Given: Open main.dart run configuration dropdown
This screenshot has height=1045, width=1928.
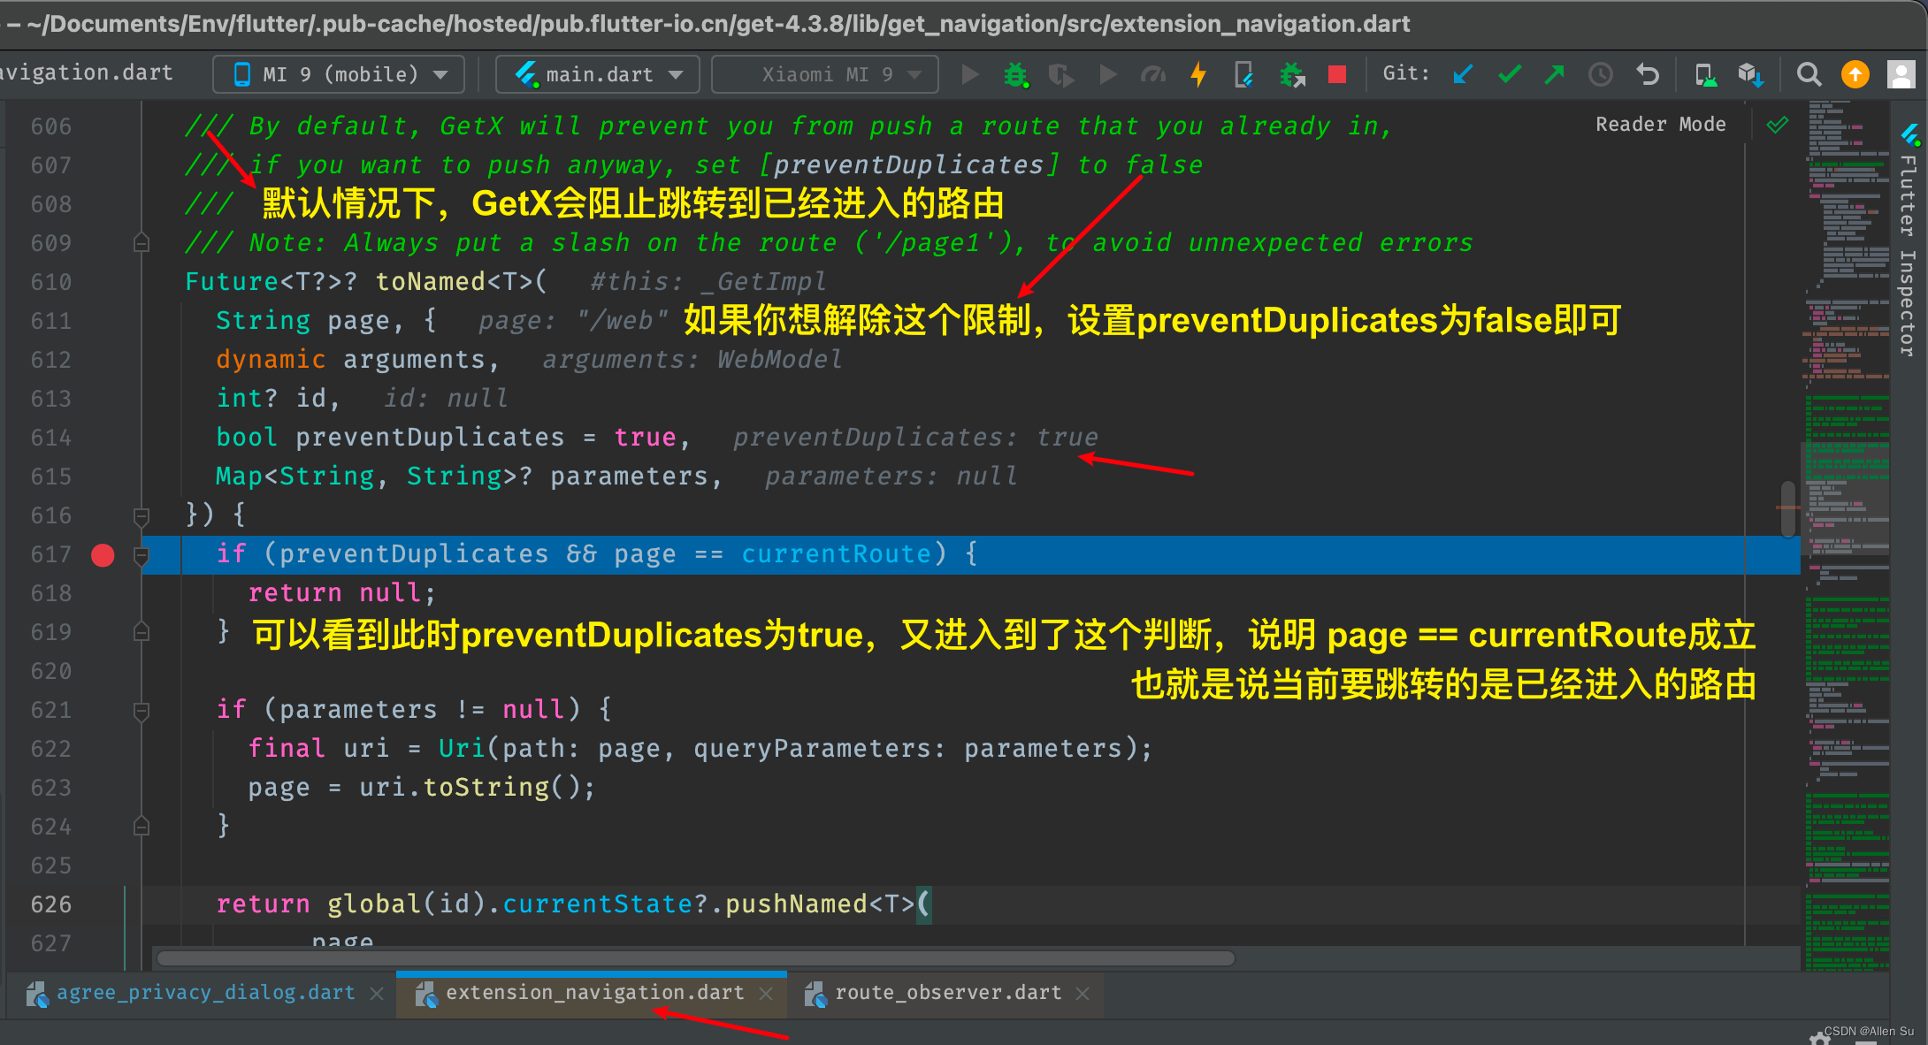Looking at the screenshot, I should pyautogui.click(x=599, y=75).
